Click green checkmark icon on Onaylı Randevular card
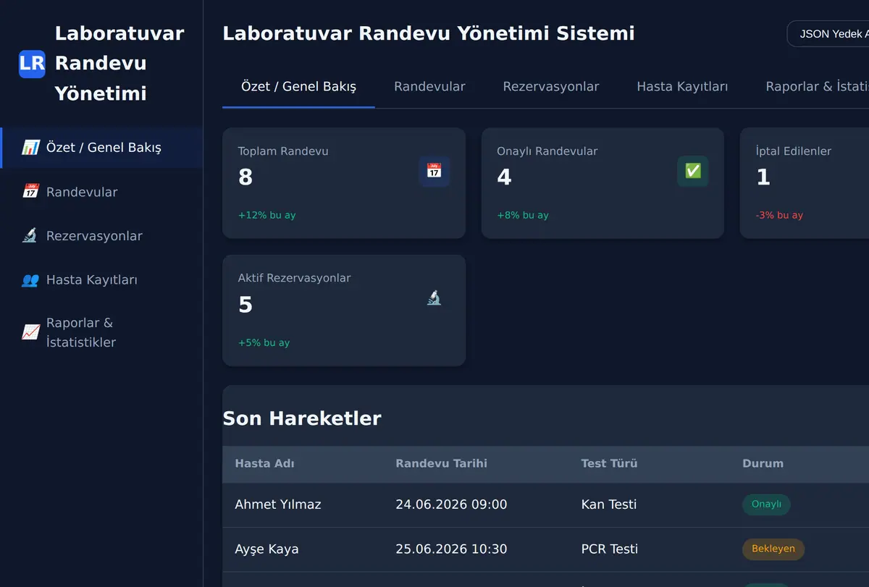This screenshot has height=587, width=869. tap(693, 172)
